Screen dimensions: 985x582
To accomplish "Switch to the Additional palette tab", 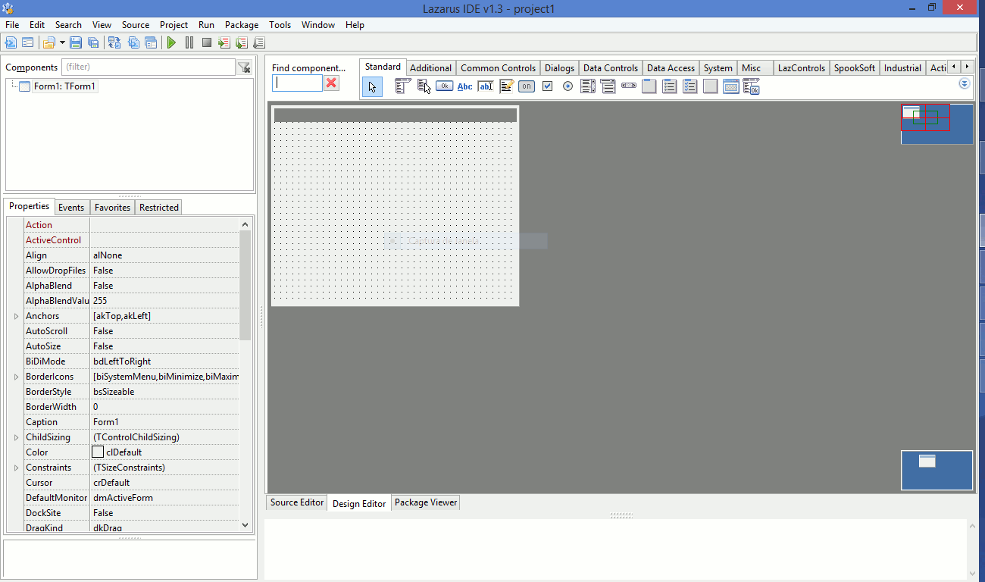I will pos(431,68).
